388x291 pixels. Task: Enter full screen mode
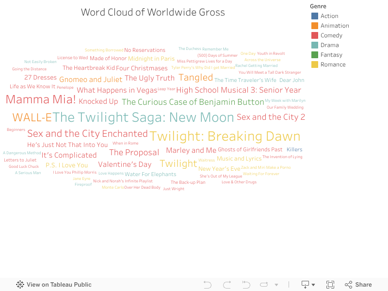pos(330,285)
